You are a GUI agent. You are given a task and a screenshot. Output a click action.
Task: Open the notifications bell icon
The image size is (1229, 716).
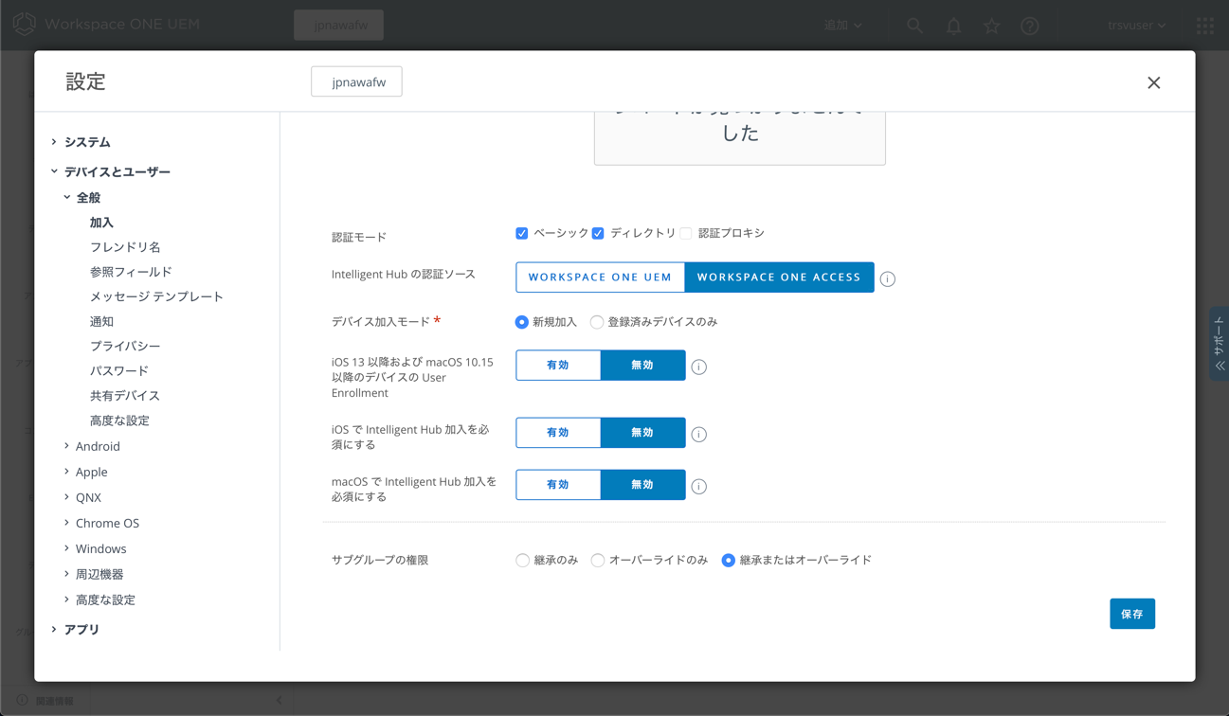point(953,26)
